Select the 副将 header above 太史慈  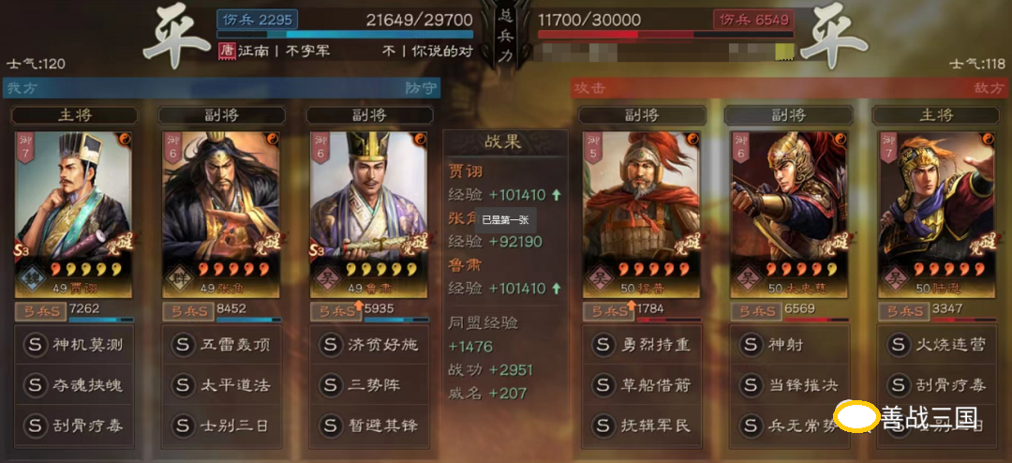point(788,115)
